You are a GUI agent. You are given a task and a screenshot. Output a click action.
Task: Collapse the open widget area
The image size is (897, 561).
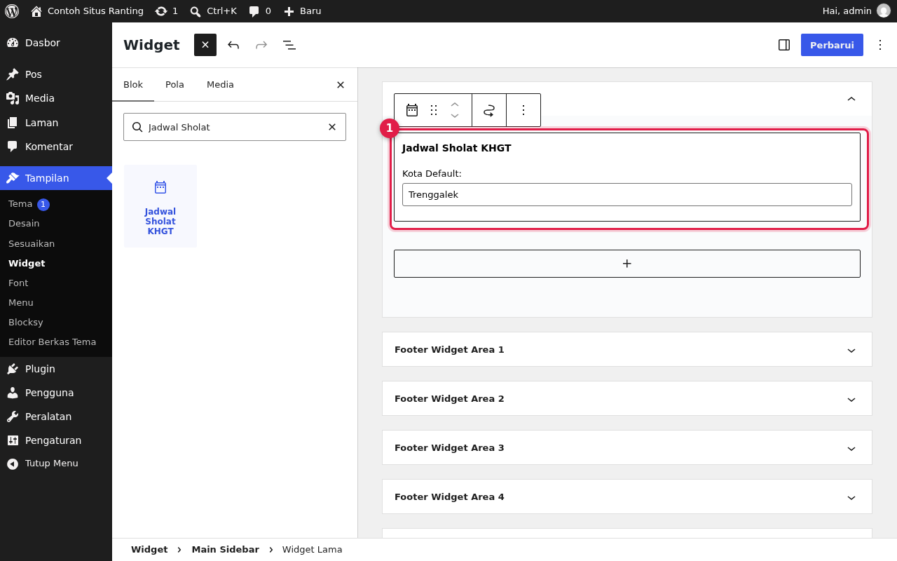(851, 99)
